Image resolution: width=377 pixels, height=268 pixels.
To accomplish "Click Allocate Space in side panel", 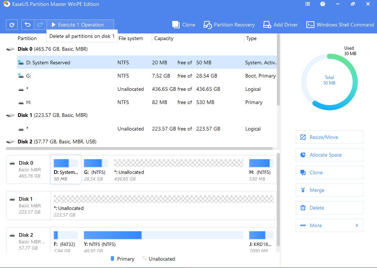I will [x=329, y=155].
